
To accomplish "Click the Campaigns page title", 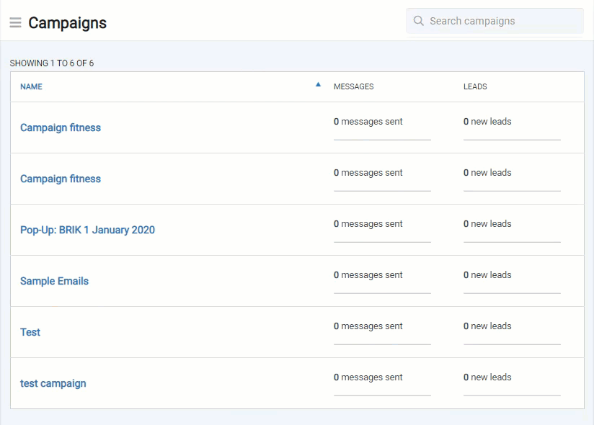I will (x=68, y=23).
